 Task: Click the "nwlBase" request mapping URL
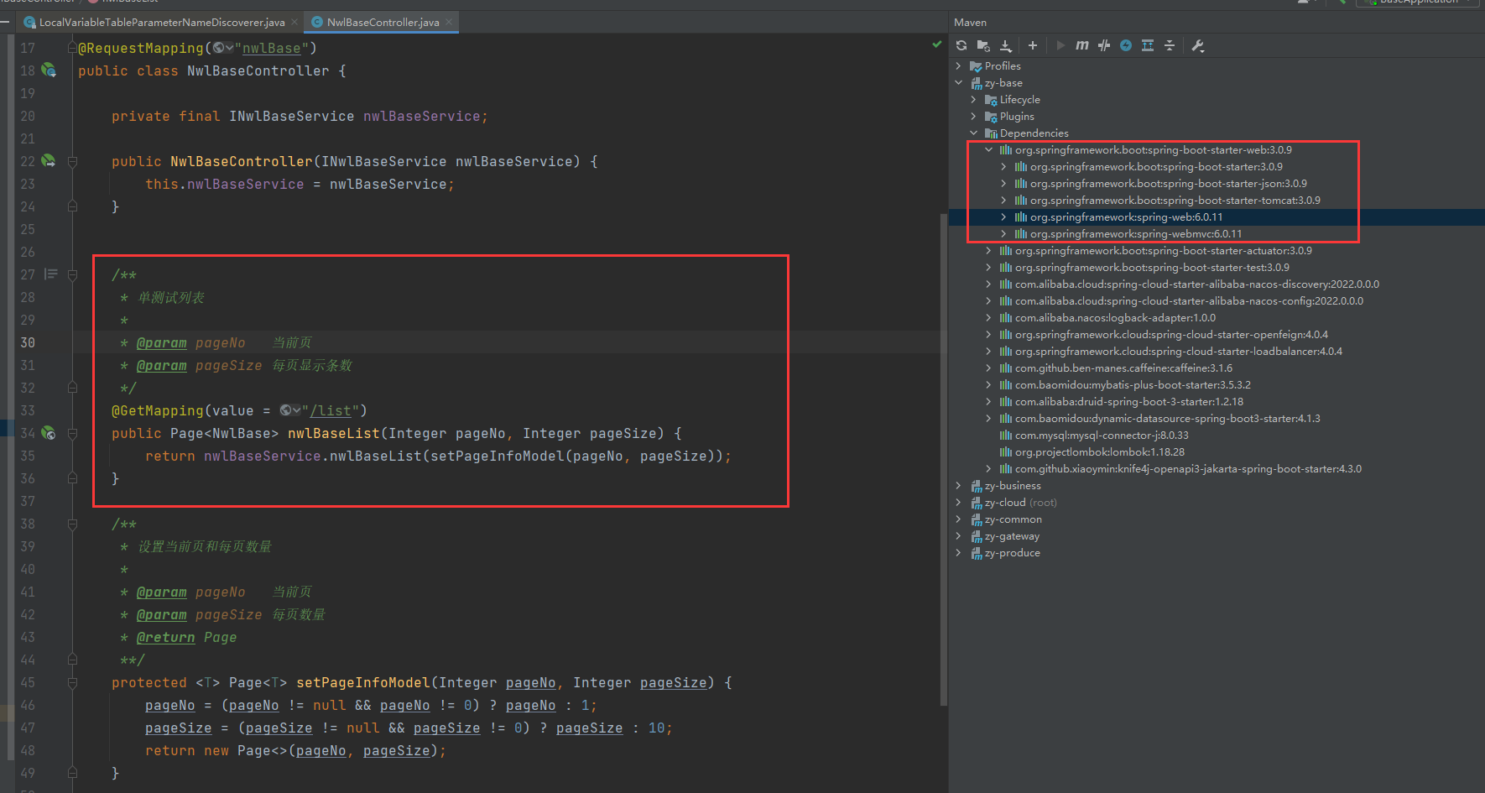click(271, 48)
